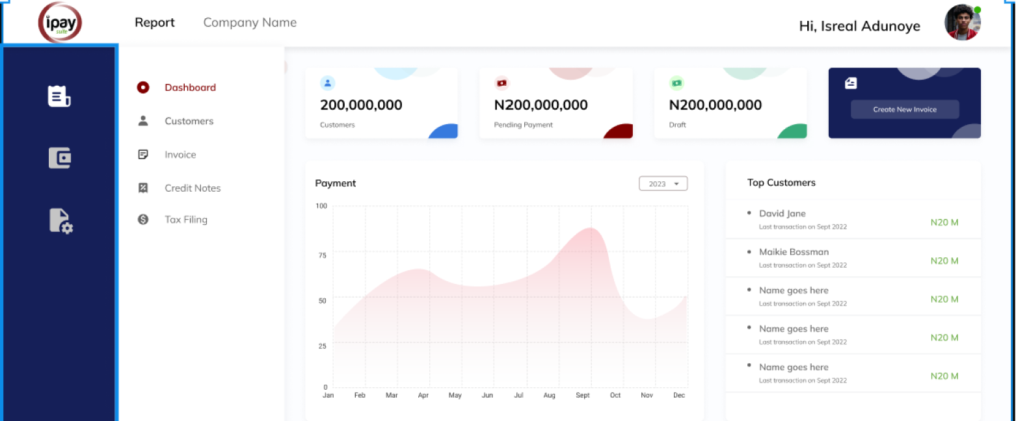This screenshot has width=1016, height=421.
Task: Select the Dashboard radio indicator
Action: (143, 87)
